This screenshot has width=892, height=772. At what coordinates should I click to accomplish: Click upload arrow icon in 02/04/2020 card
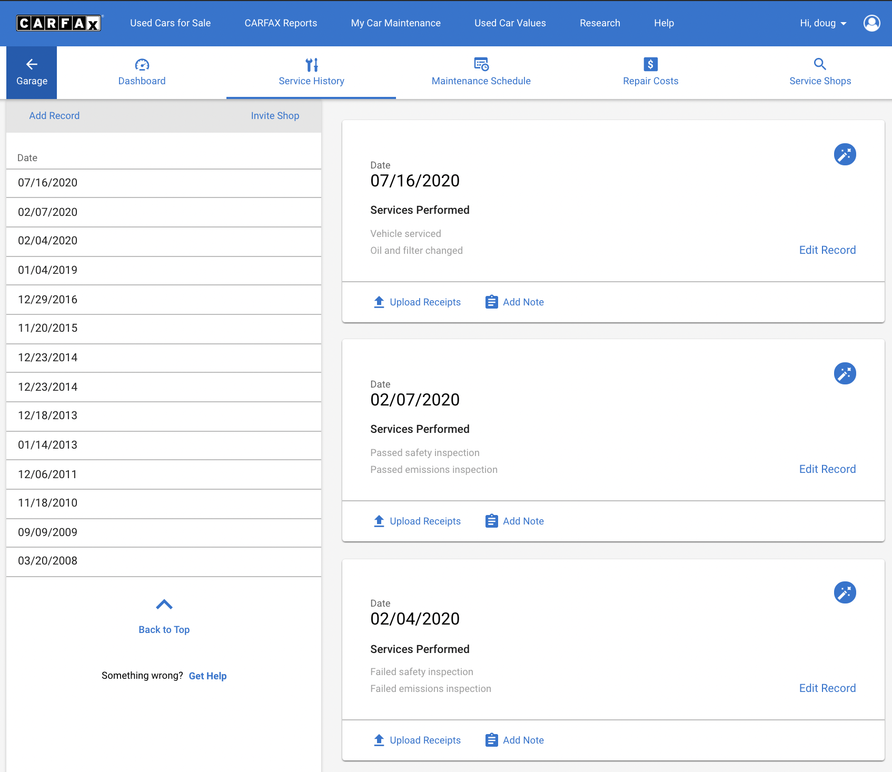point(379,740)
